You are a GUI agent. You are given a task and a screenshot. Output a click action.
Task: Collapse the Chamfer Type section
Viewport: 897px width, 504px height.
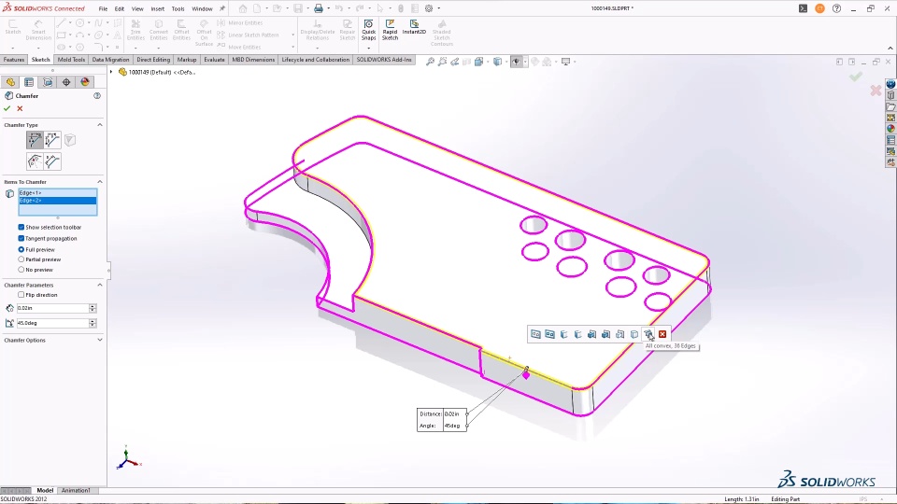point(100,124)
